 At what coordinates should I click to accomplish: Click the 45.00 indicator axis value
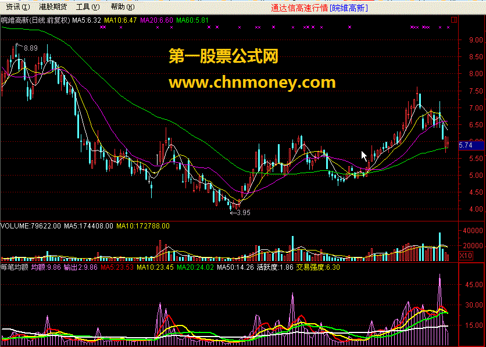(x=474, y=284)
